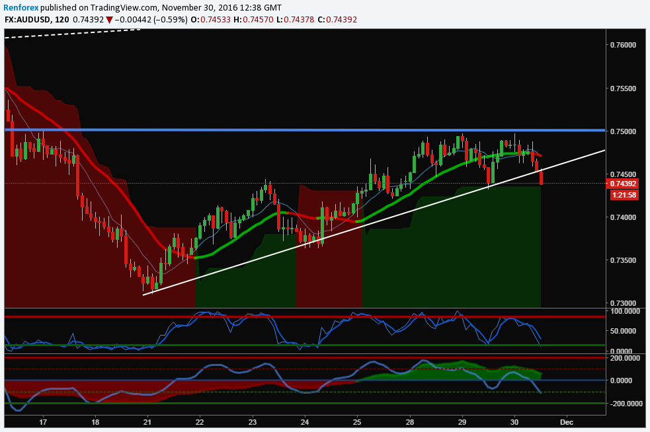Click the 0.74000 price axis label
The image size is (650, 432).
pos(623,217)
